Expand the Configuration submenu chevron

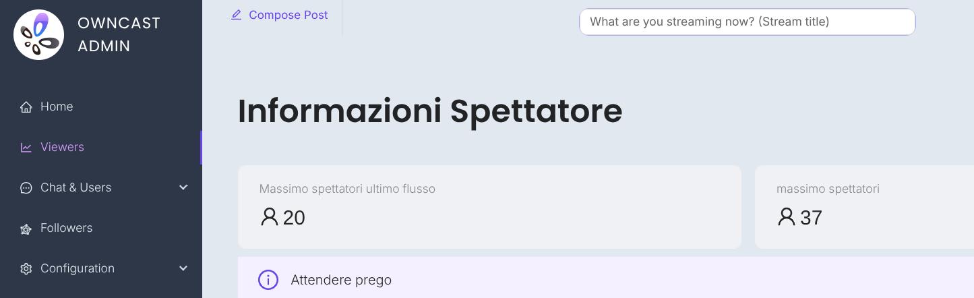(x=183, y=268)
